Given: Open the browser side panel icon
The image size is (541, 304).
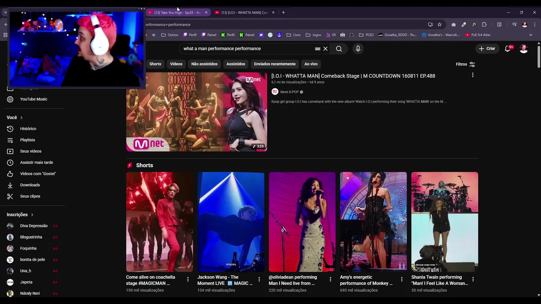Looking at the screenshot, I should [499, 24].
